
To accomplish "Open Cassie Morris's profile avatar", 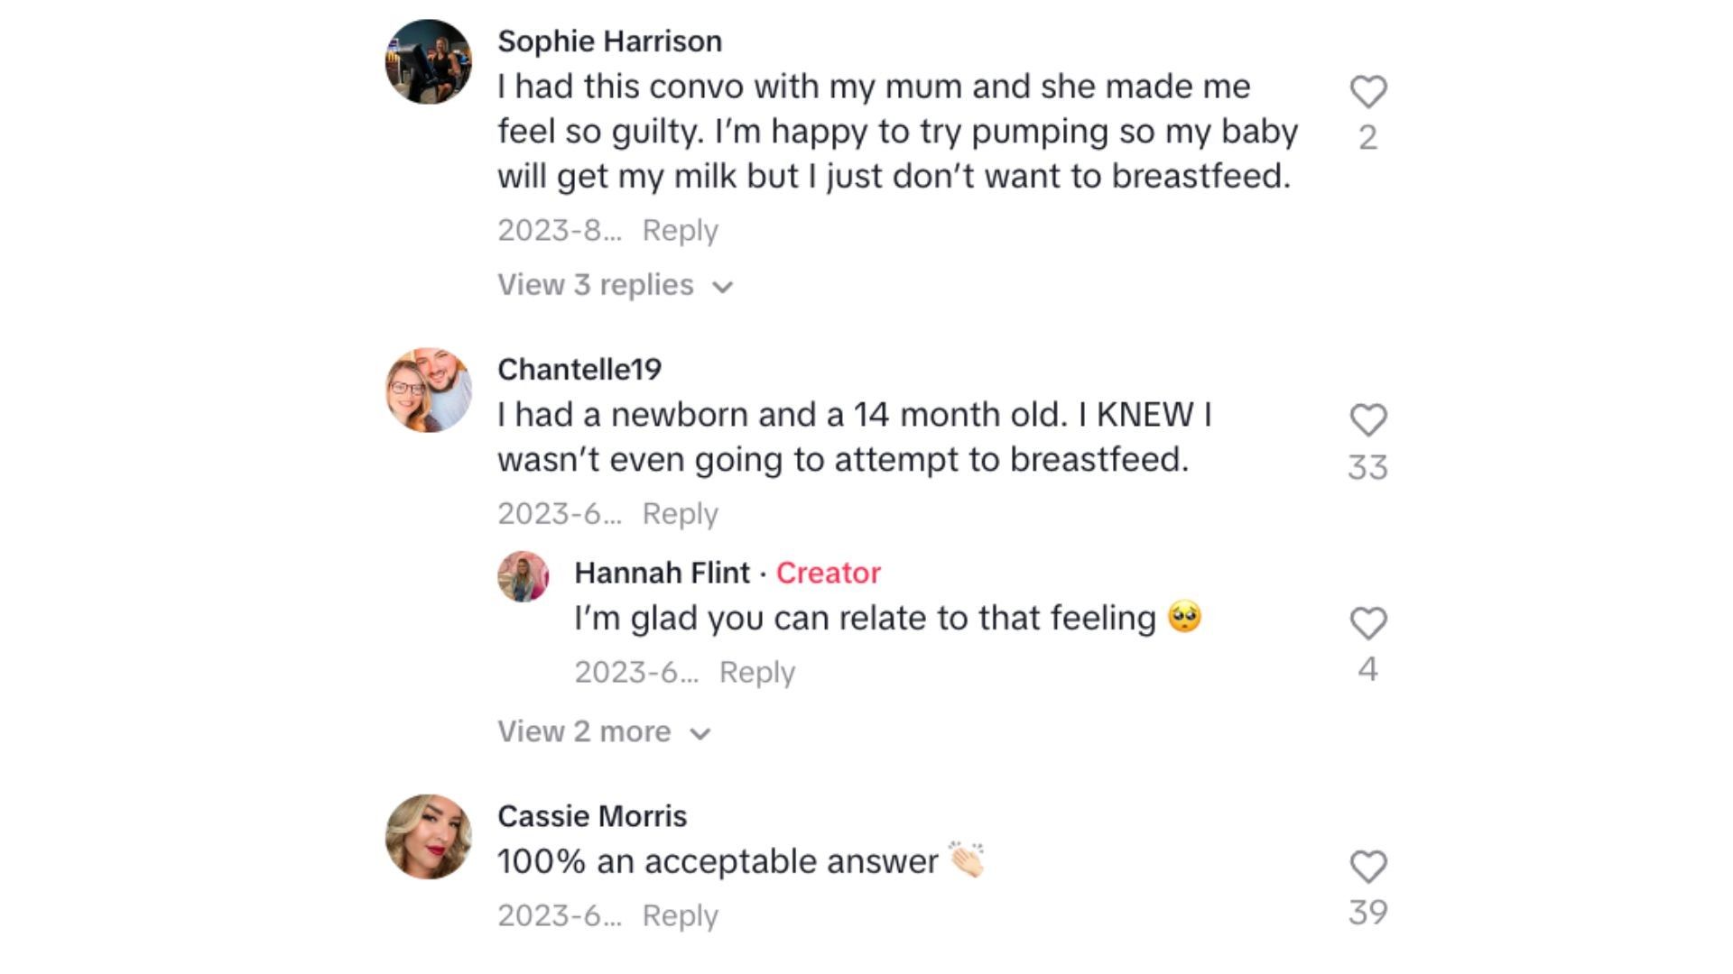I will [x=428, y=836].
